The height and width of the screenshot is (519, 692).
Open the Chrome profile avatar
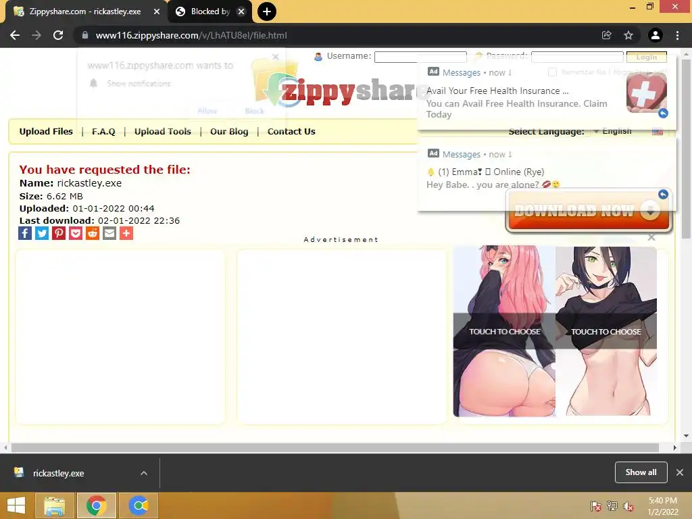(656, 35)
